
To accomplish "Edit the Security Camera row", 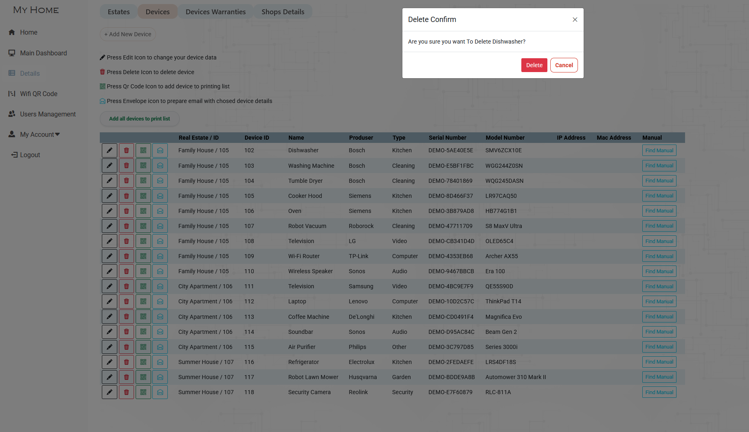I will click(x=110, y=392).
